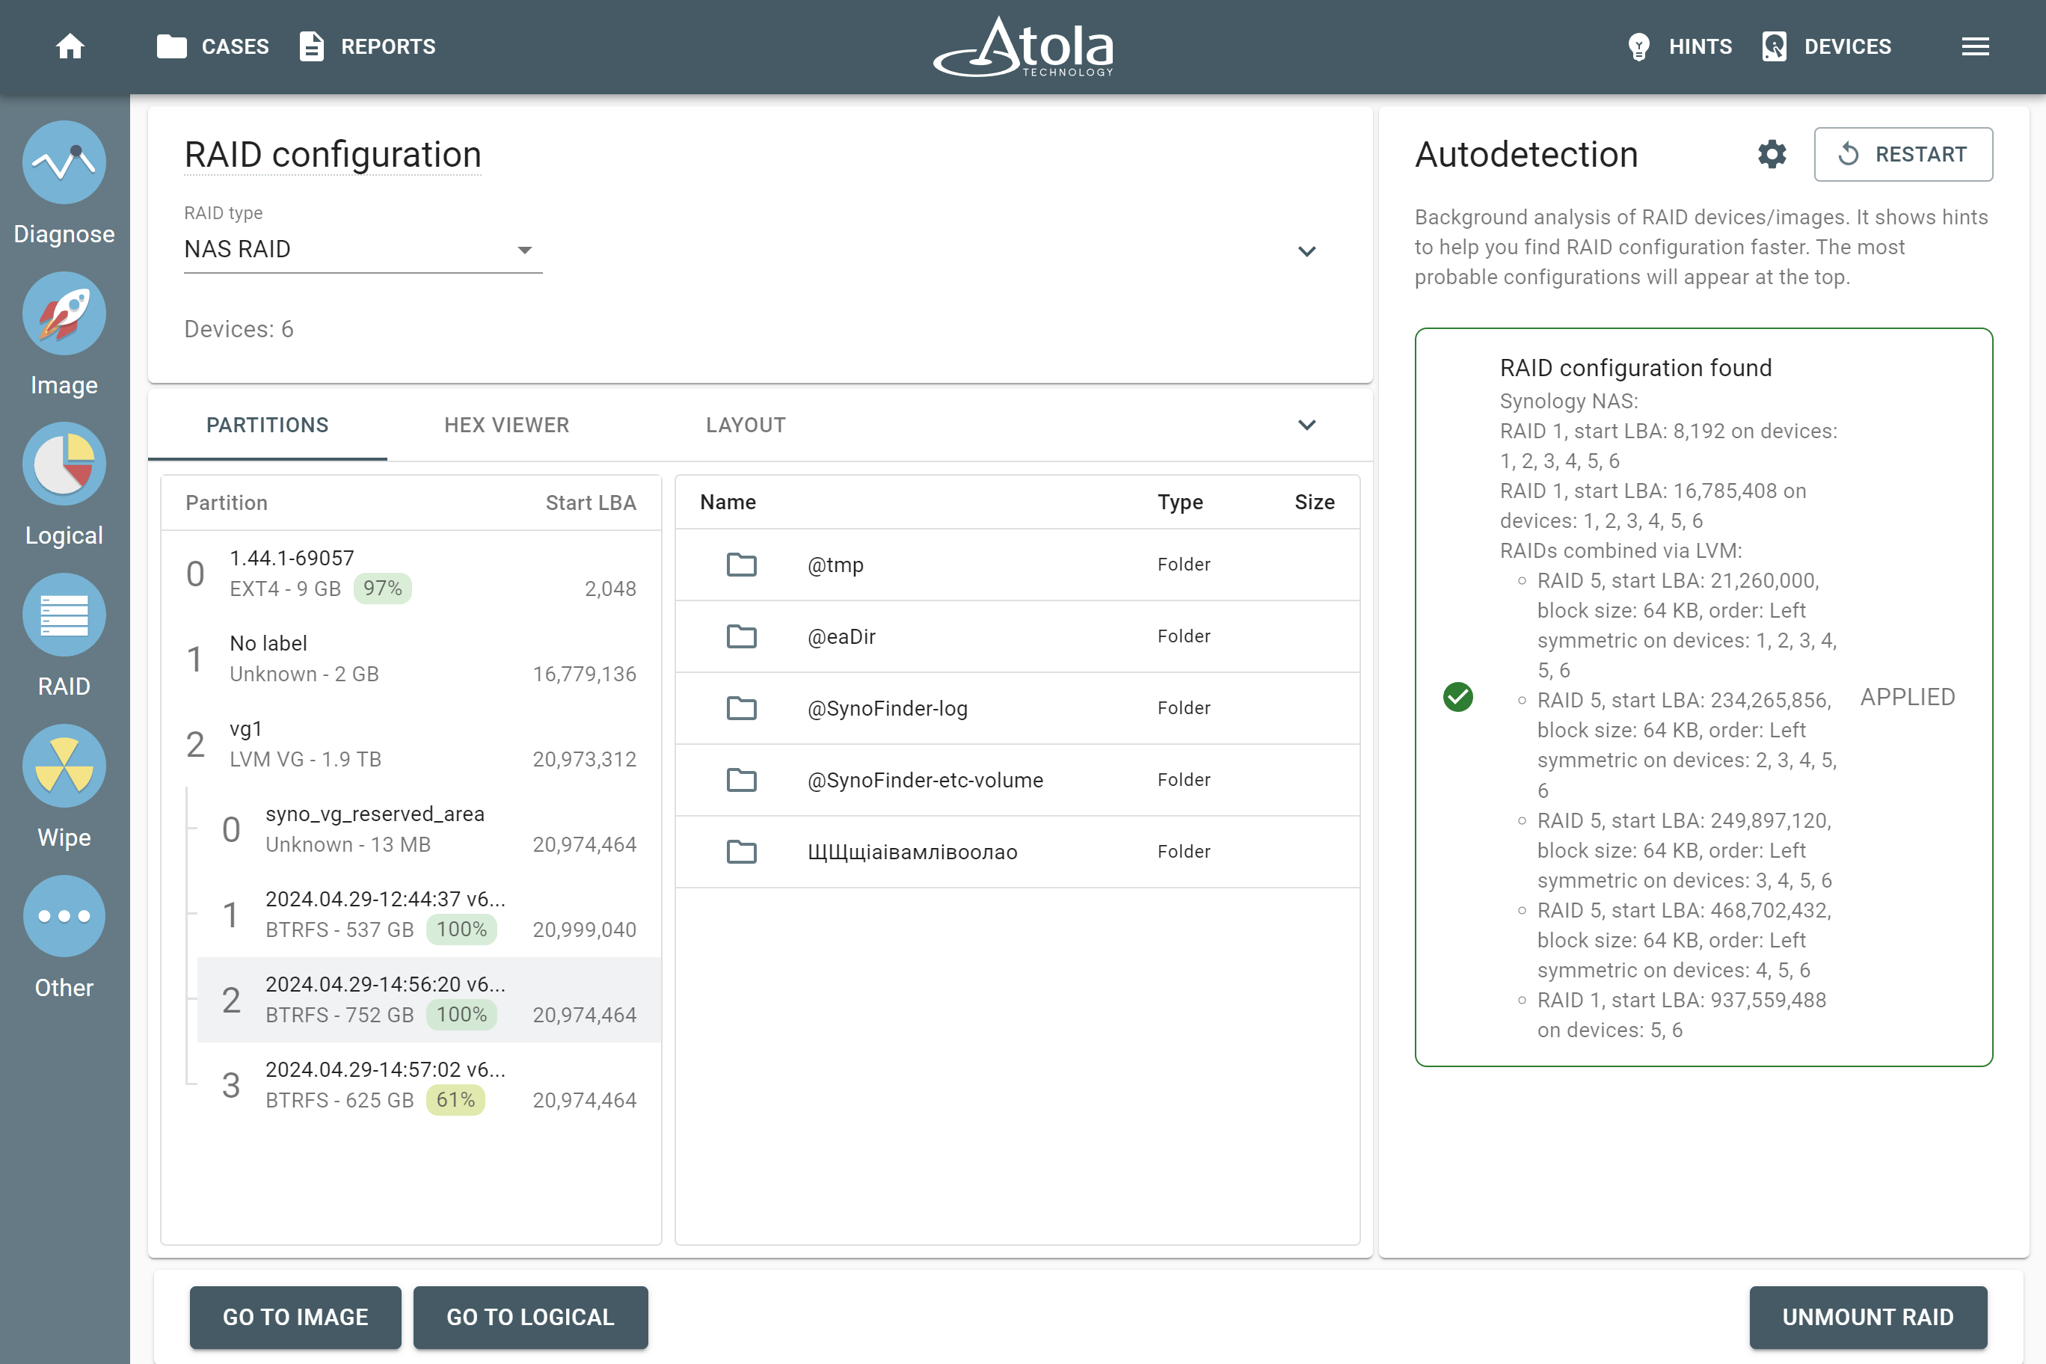This screenshot has width=2046, height=1364.
Task: Select the vg1 LVM VG partition
Action: pyautogui.click(x=411, y=744)
